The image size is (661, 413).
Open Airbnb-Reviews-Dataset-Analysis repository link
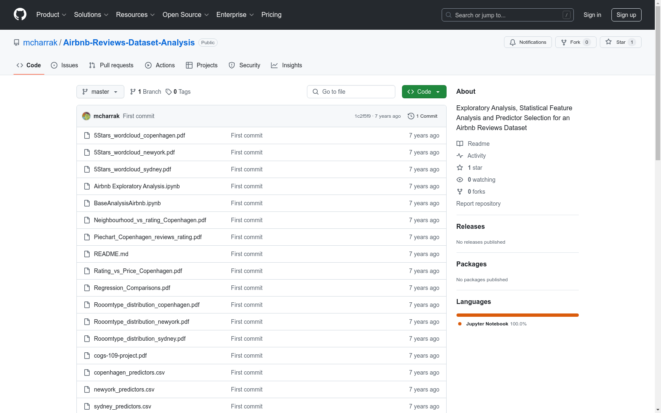(129, 43)
